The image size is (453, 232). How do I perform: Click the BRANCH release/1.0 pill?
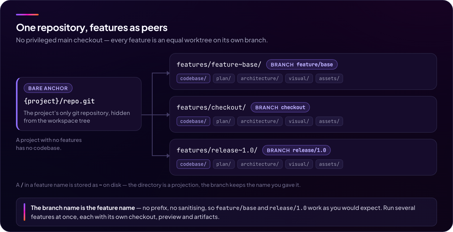(x=296, y=150)
